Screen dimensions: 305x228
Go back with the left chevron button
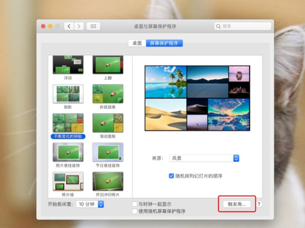pyautogui.click(x=69, y=26)
